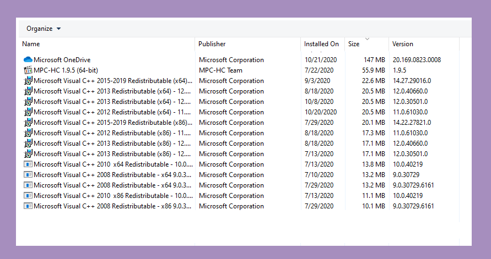Click version 14.27.29016.0
The width and height of the screenshot is (491, 259).
412,81
